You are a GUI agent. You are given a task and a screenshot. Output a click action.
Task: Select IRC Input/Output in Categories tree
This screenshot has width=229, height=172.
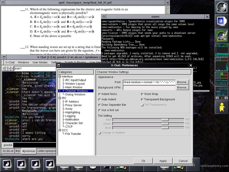pos(76,80)
